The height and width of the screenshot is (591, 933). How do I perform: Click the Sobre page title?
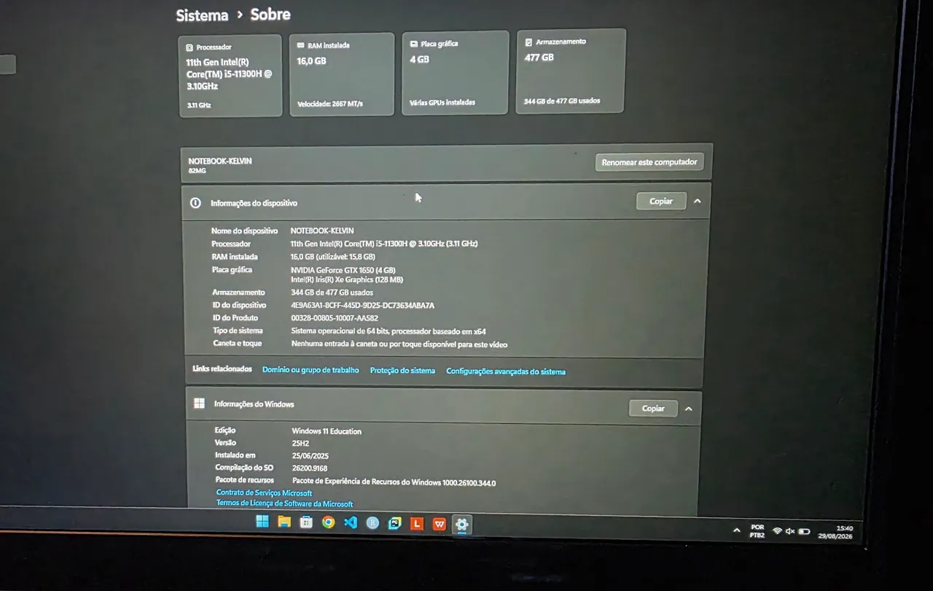270,15
